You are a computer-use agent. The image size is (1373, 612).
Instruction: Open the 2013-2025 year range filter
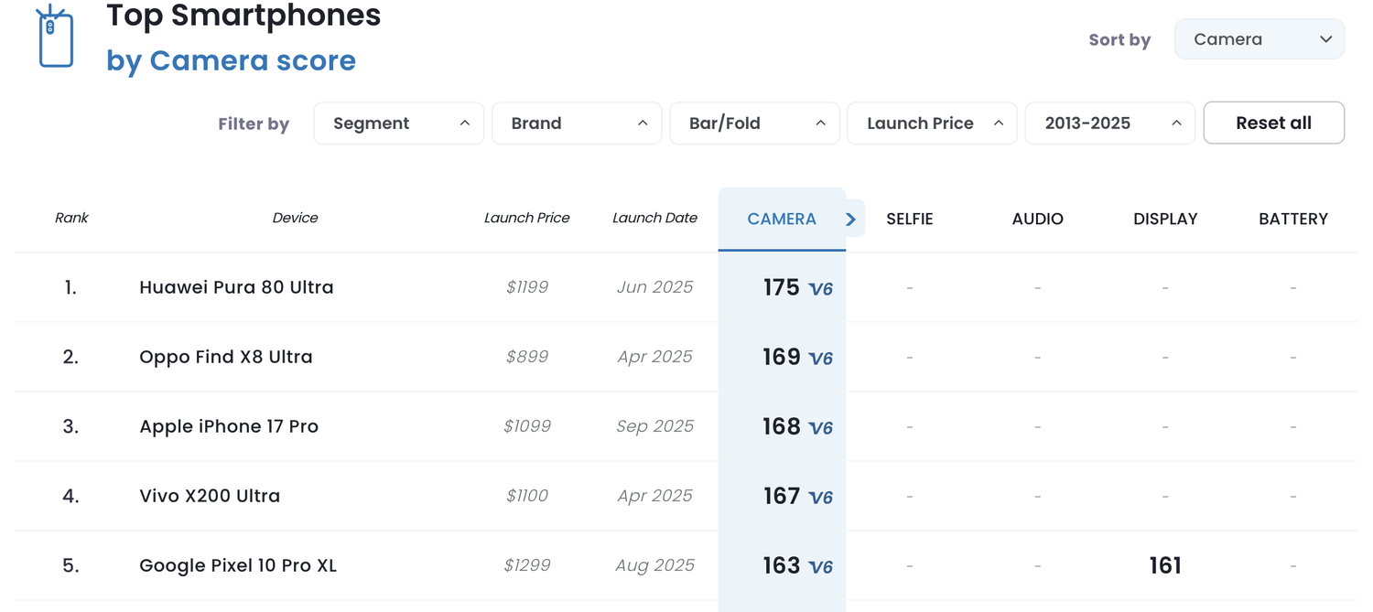1109,123
